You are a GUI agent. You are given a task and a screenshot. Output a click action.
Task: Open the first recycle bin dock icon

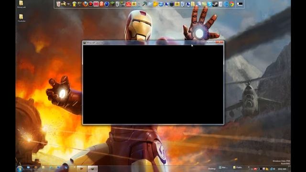coord(58,4)
